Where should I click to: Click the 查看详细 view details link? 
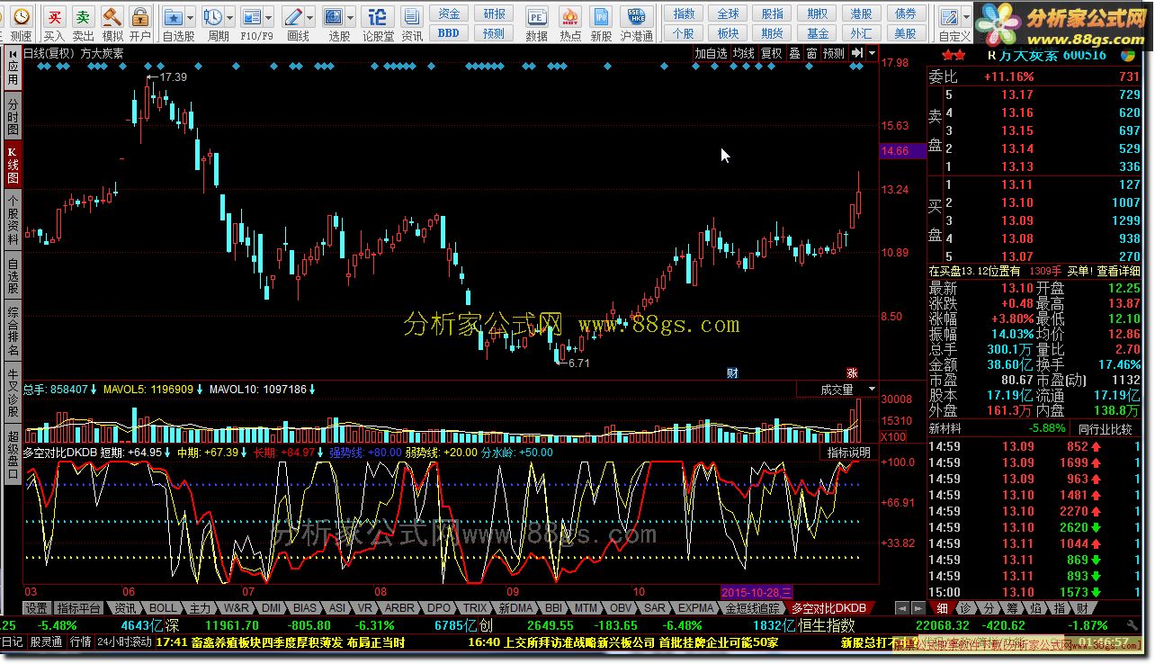pyautogui.click(x=1118, y=271)
